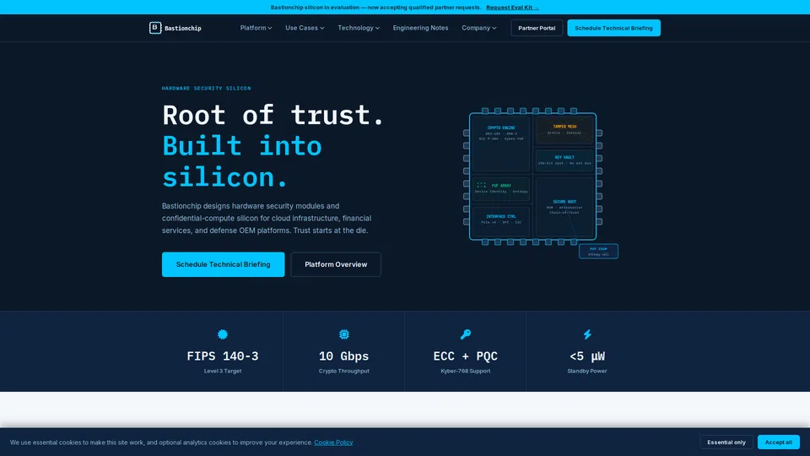
Task: Click the 'Built into silicon.' headline text
Action: coord(242,161)
